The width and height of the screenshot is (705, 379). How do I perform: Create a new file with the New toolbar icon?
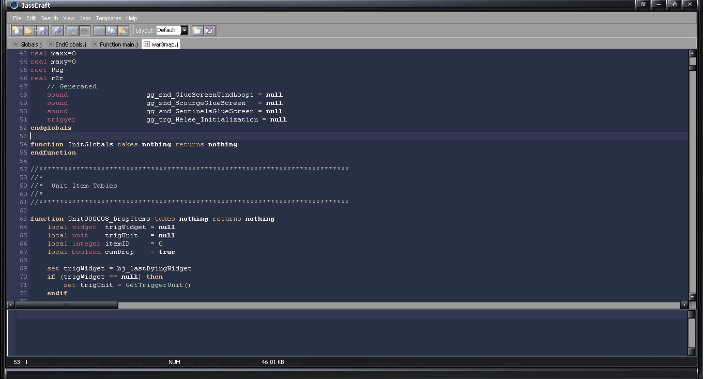click(x=17, y=31)
